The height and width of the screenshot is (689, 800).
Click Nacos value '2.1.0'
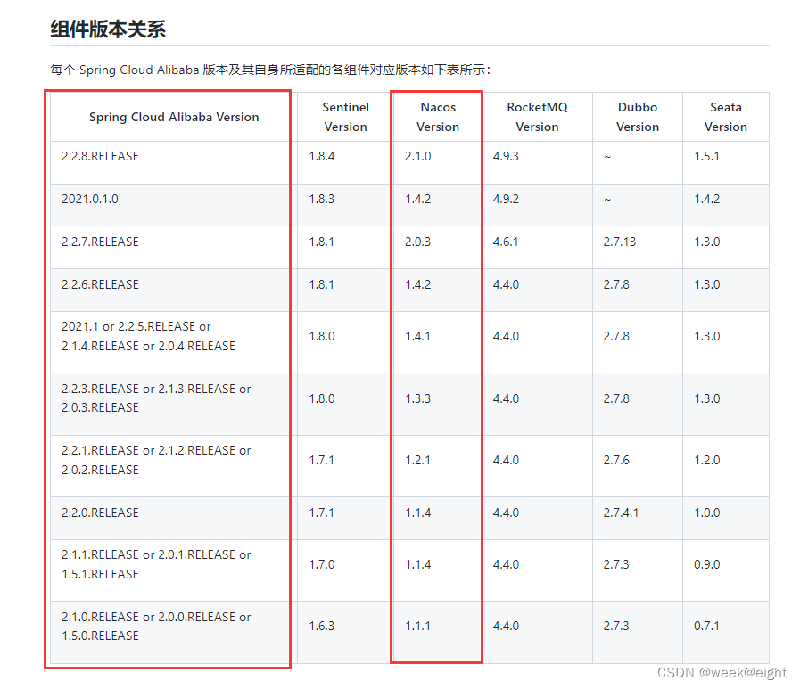click(x=418, y=156)
